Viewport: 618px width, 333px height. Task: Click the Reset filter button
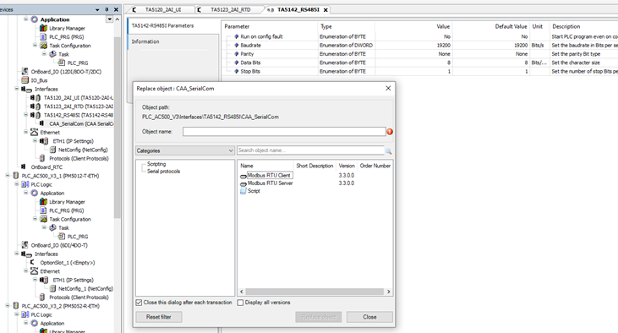click(159, 317)
